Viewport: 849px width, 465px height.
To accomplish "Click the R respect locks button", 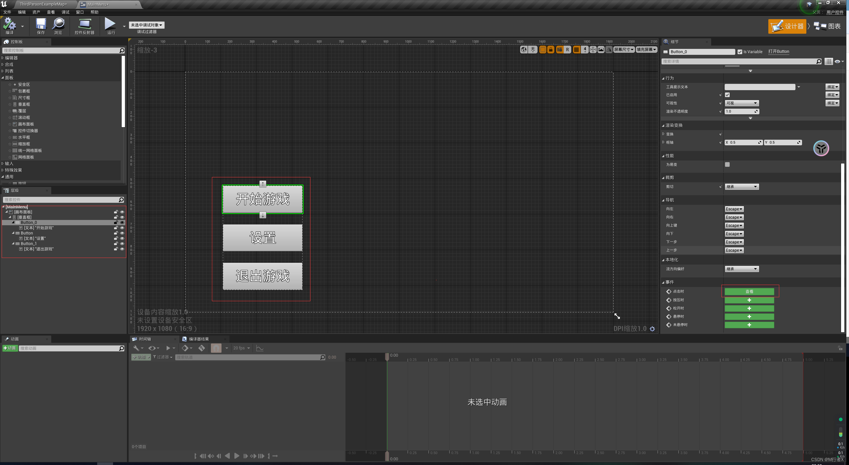I will 567,50.
